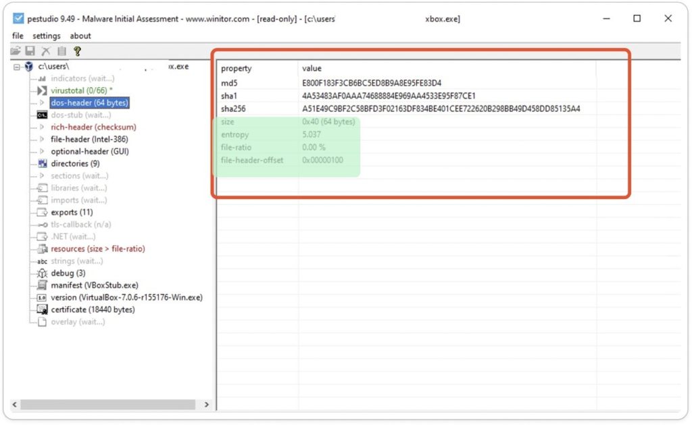Open the manifest document icon
This screenshot has height=425, width=692.
pos(42,285)
